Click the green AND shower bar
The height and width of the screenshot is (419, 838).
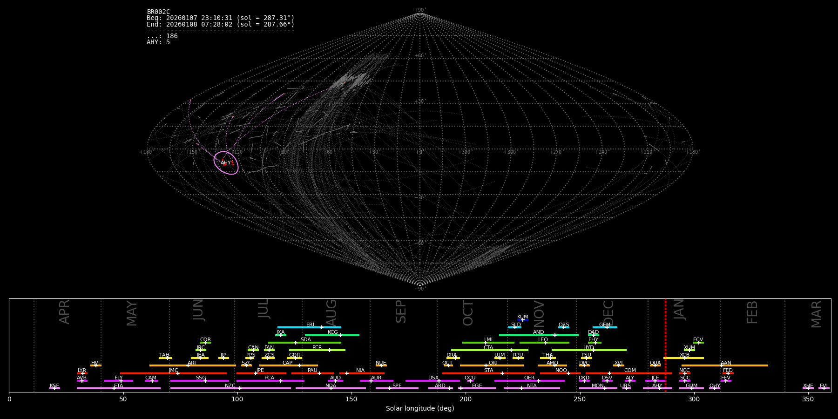tap(539, 335)
